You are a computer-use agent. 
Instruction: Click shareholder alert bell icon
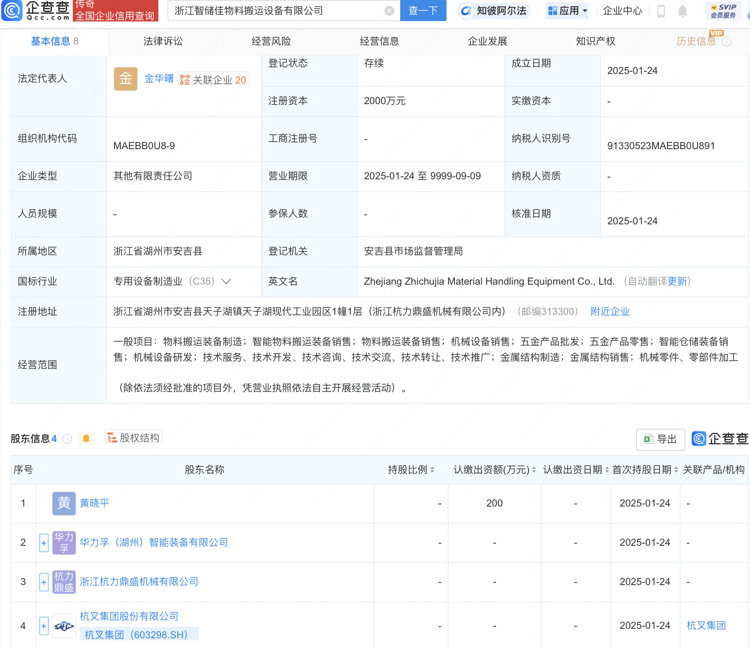pyautogui.click(x=86, y=438)
